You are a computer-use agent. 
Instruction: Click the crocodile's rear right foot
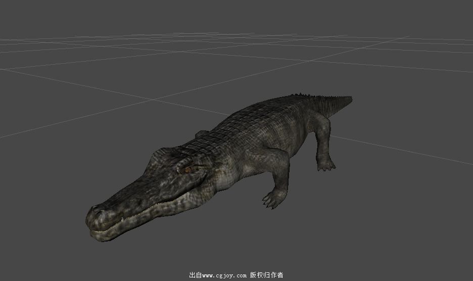click(x=326, y=164)
